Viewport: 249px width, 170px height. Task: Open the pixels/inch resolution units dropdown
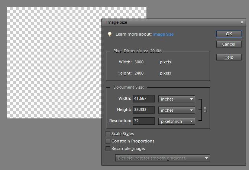click(177, 121)
